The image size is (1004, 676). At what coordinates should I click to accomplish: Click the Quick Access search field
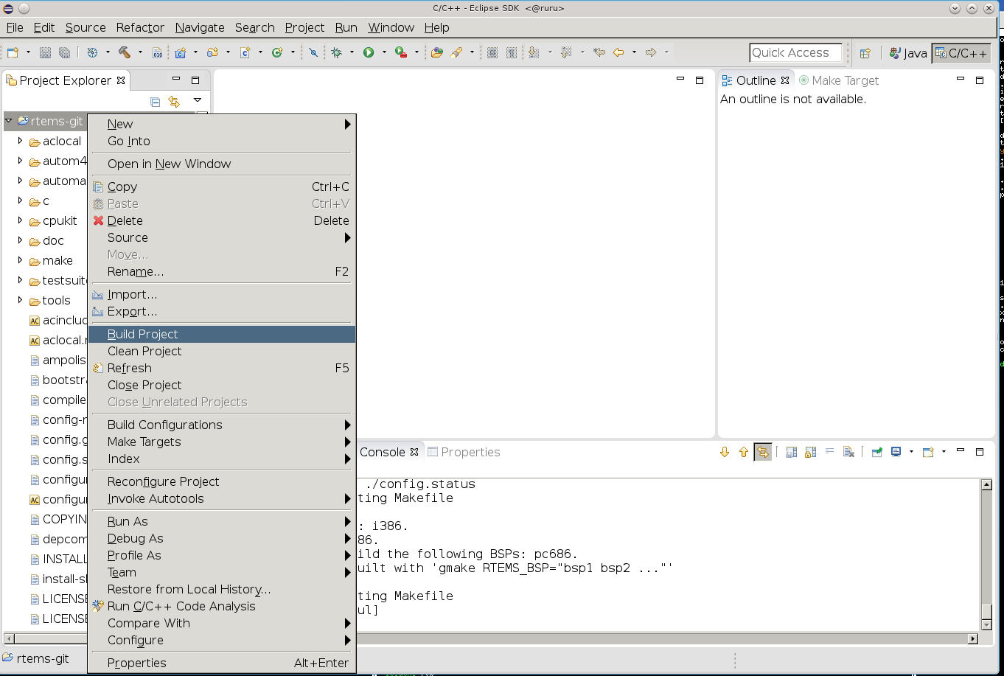click(795, 53)
